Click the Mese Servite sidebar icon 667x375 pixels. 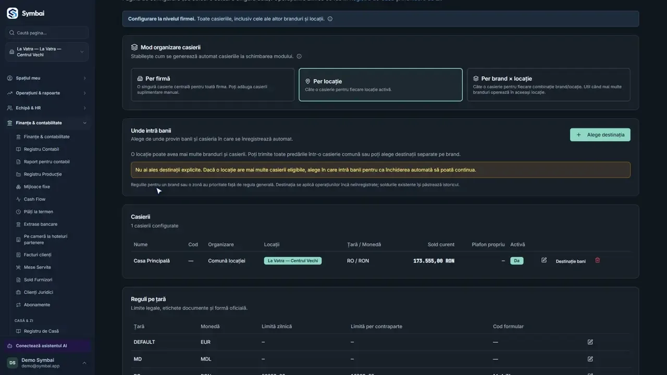pyautogui.click(x=19, y=267)
